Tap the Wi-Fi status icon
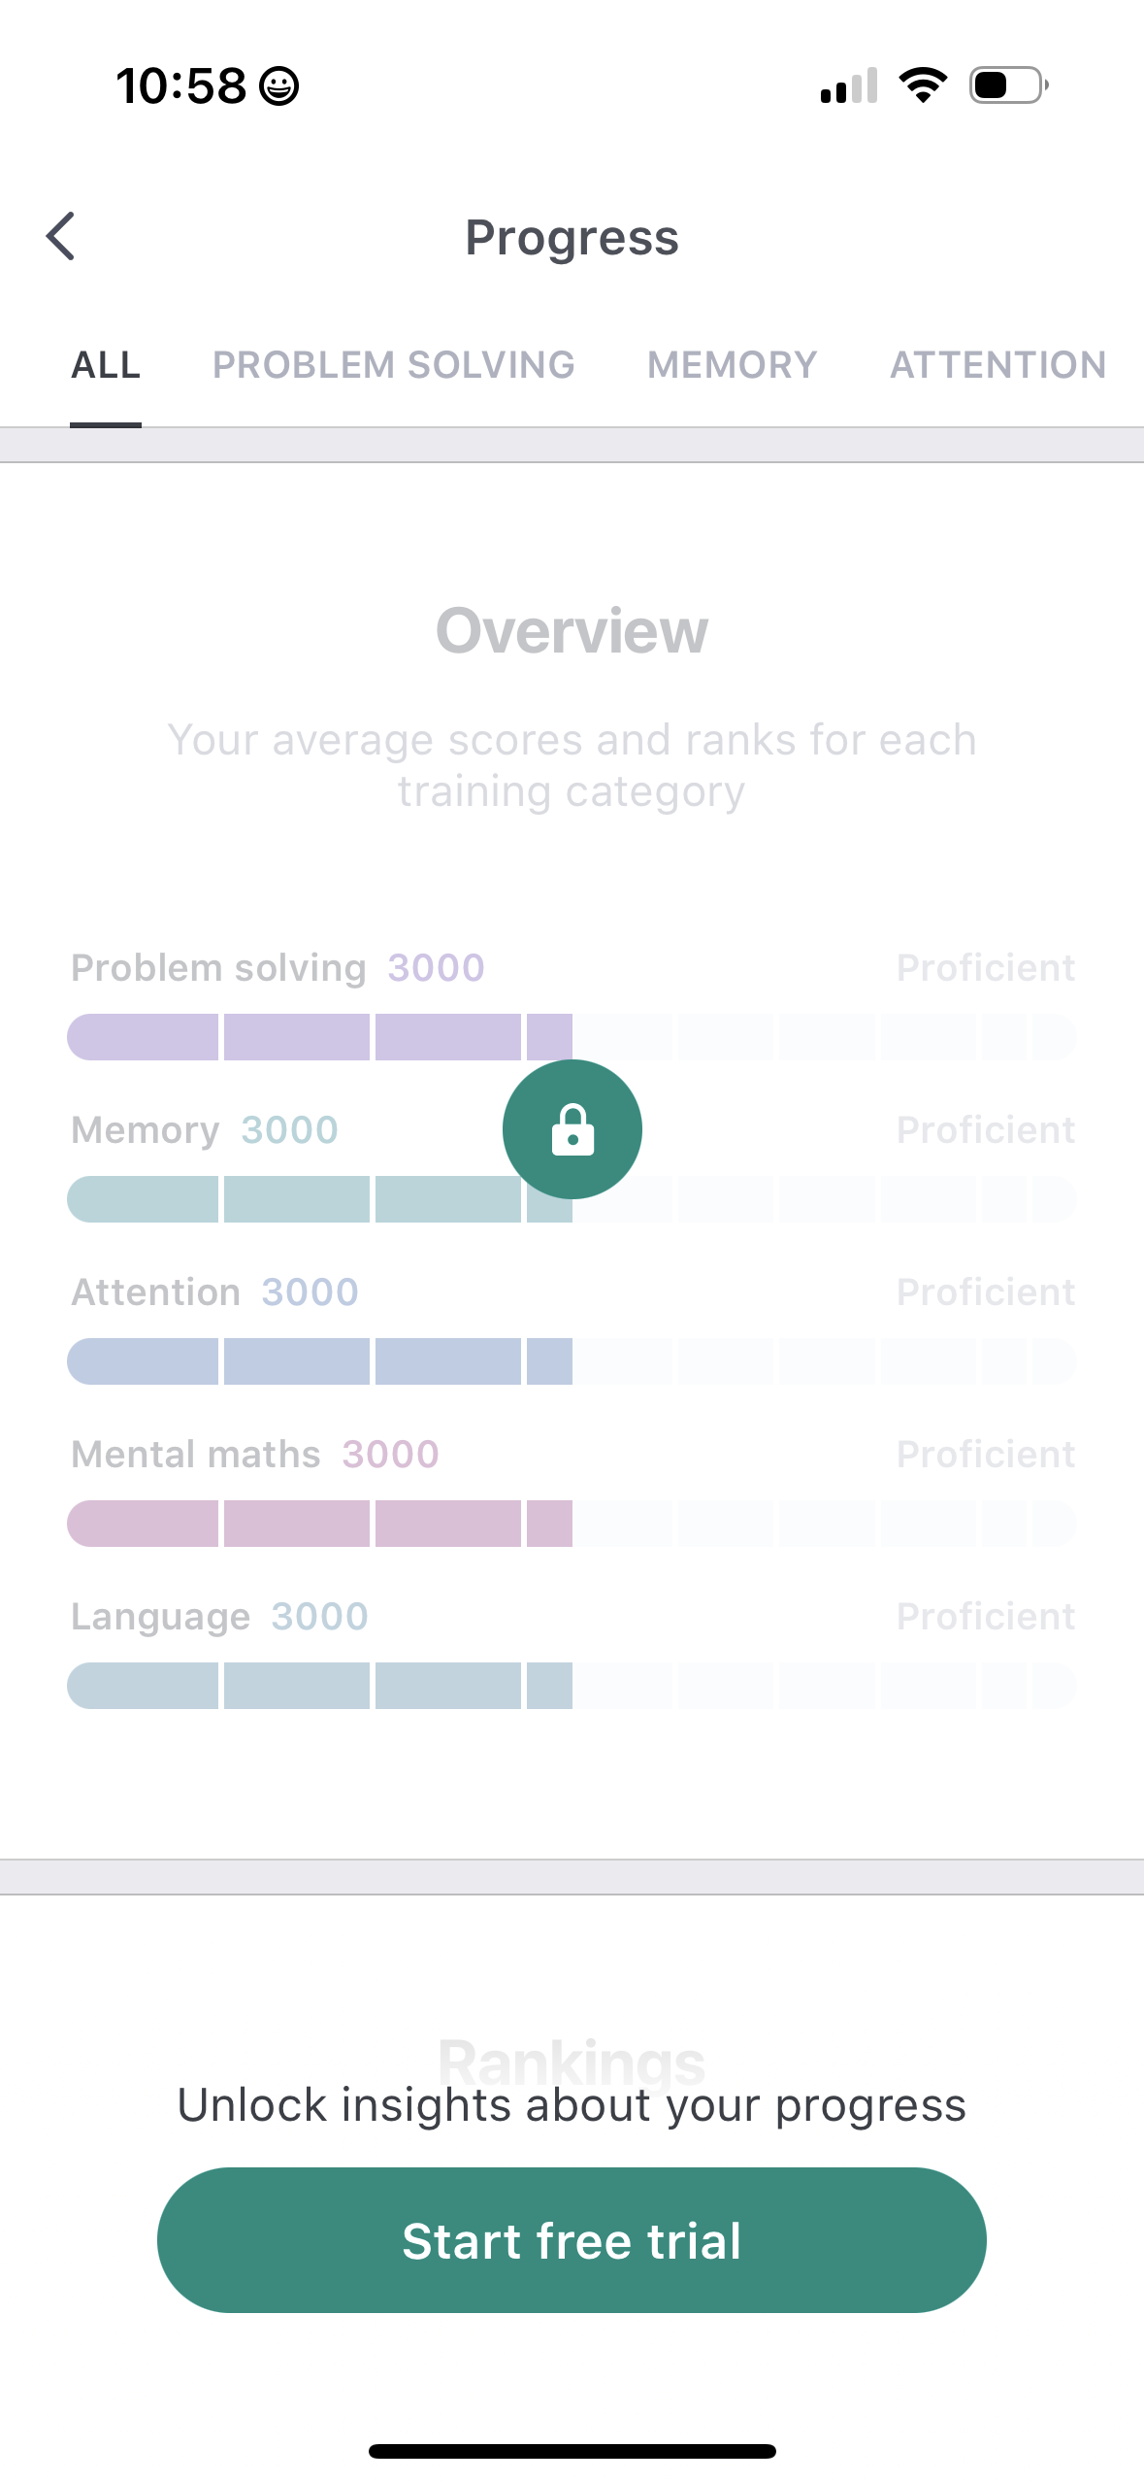The image size is (1144, 2482). pyautogui.click(x=923, y=85)
